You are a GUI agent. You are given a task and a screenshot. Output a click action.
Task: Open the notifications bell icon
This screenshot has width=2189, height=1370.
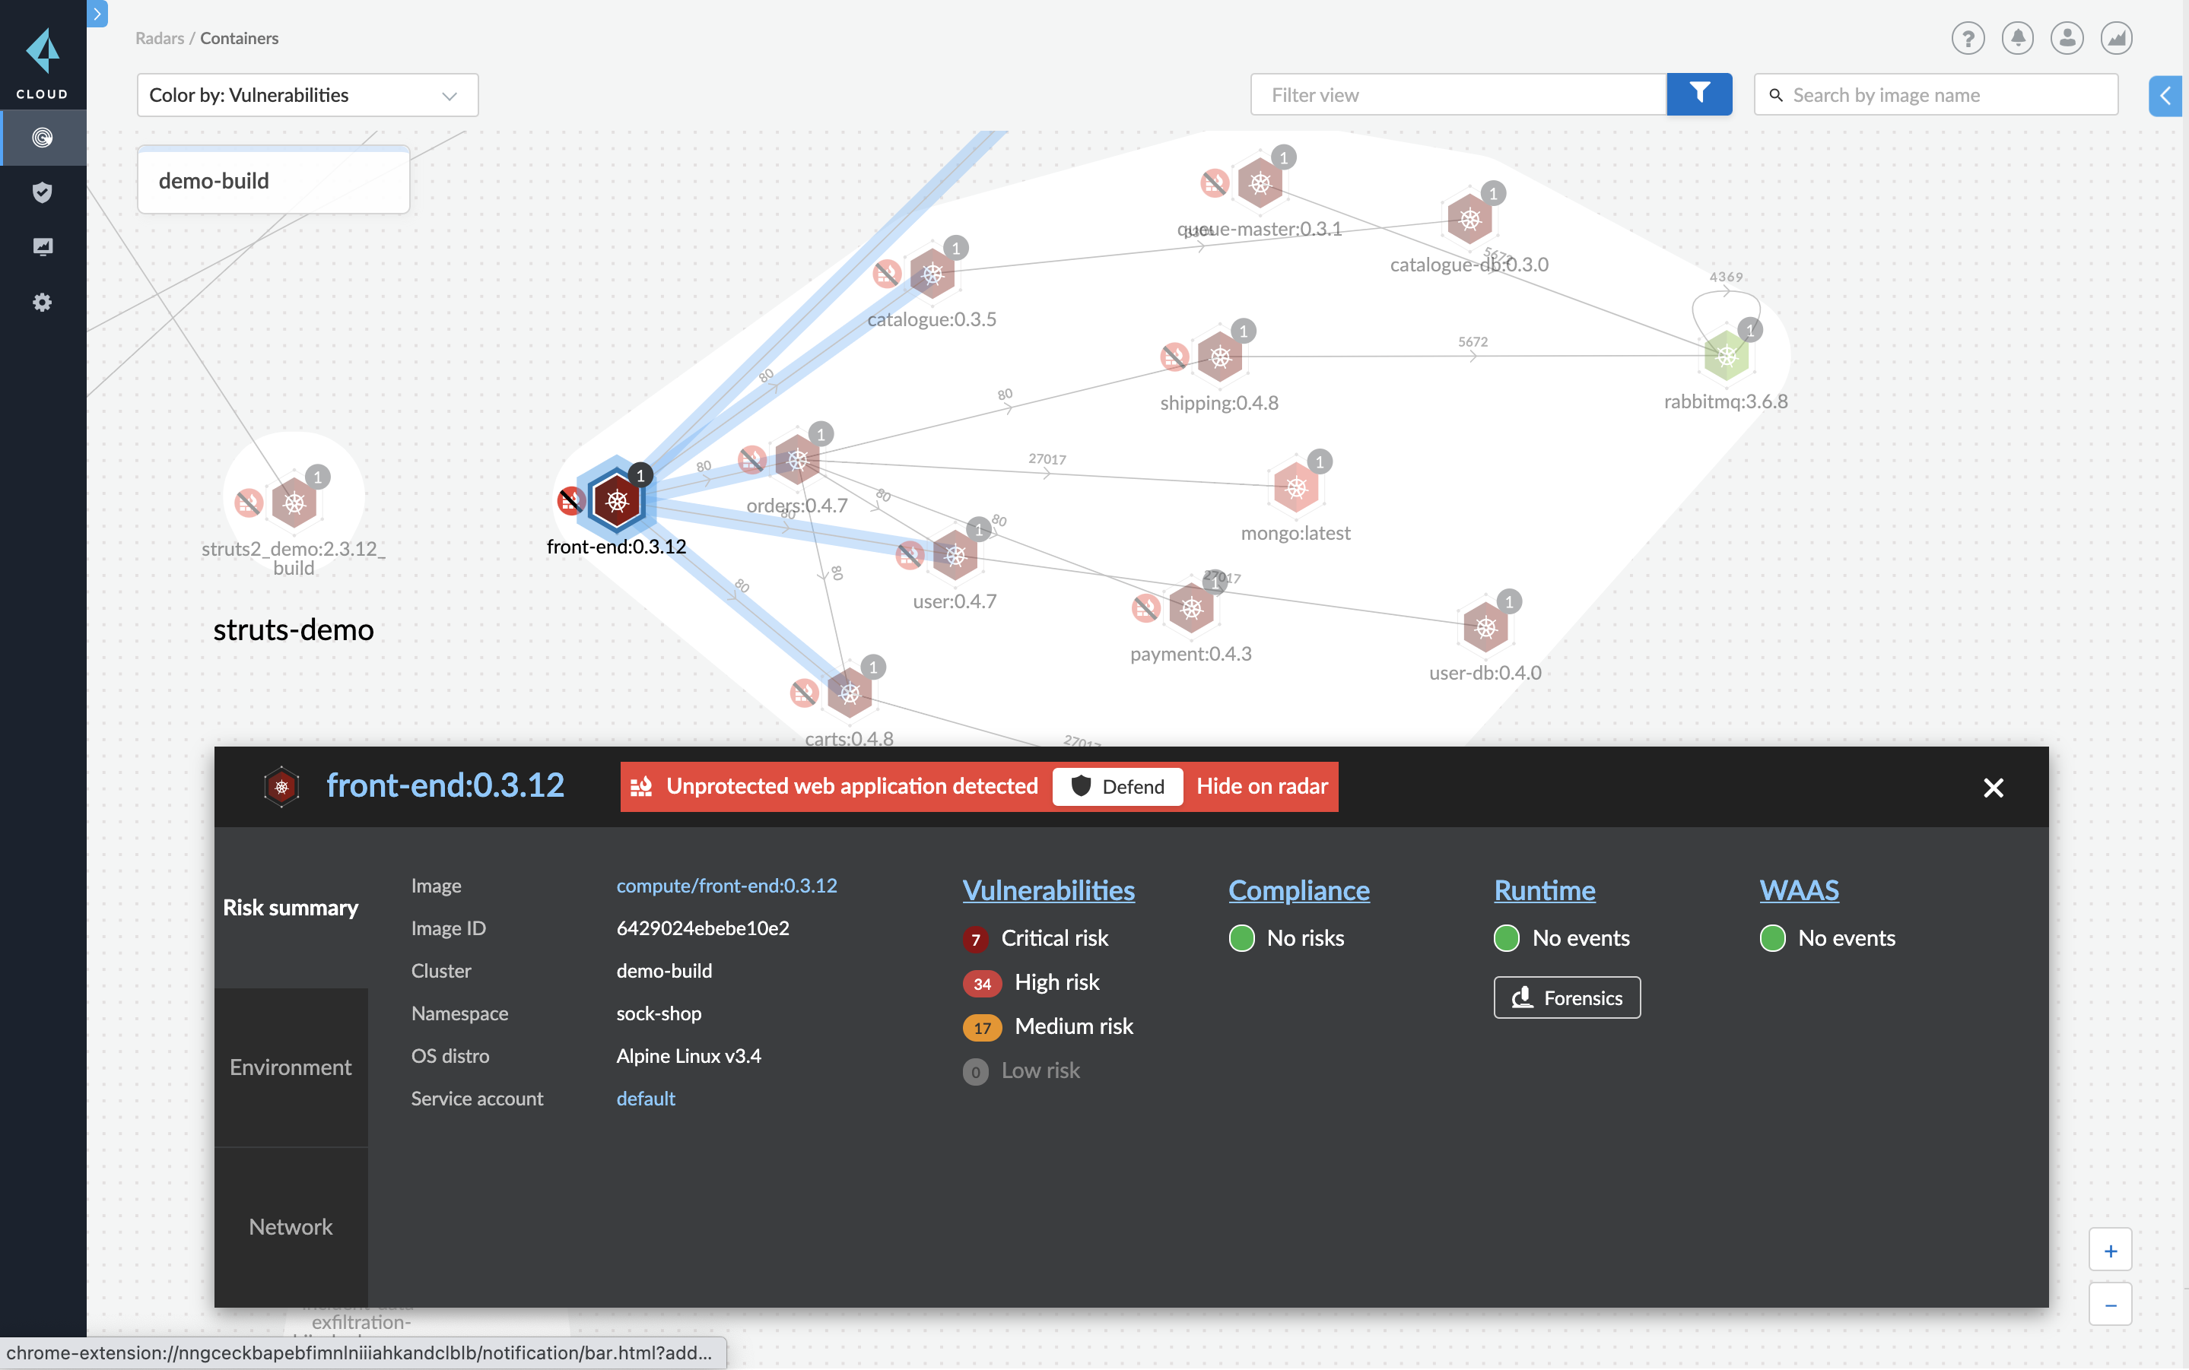pos(2017,38)
